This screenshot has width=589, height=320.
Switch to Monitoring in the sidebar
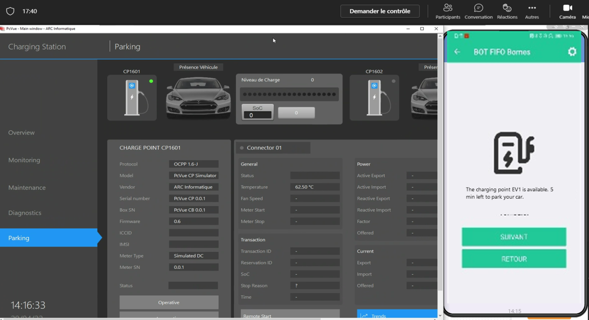pos(24,160)
